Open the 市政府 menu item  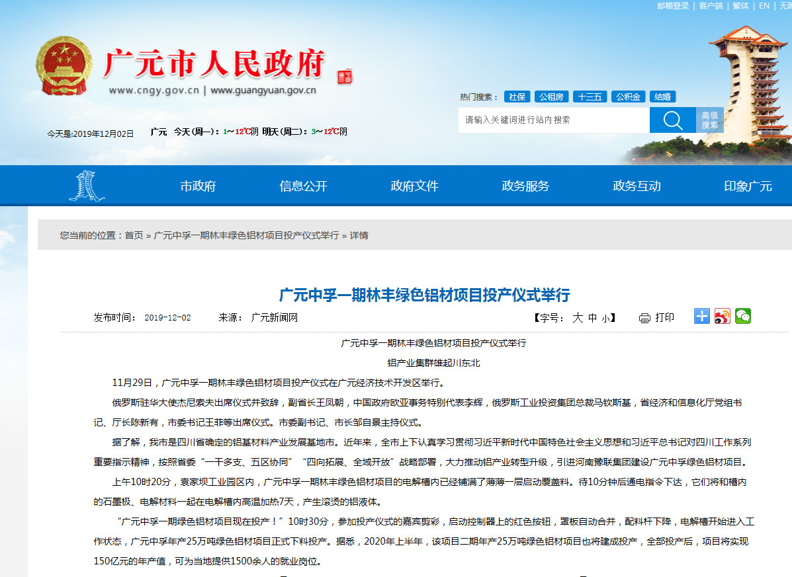click(x=198, y=186)
